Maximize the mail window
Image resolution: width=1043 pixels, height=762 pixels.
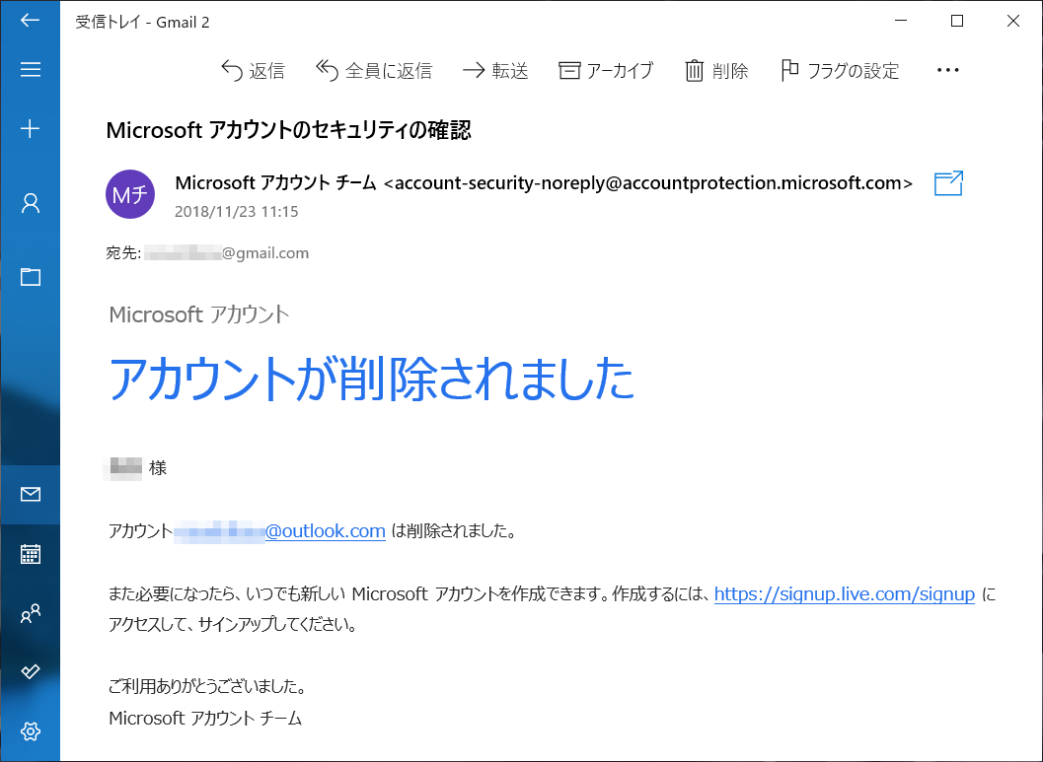tap(956, 21)
